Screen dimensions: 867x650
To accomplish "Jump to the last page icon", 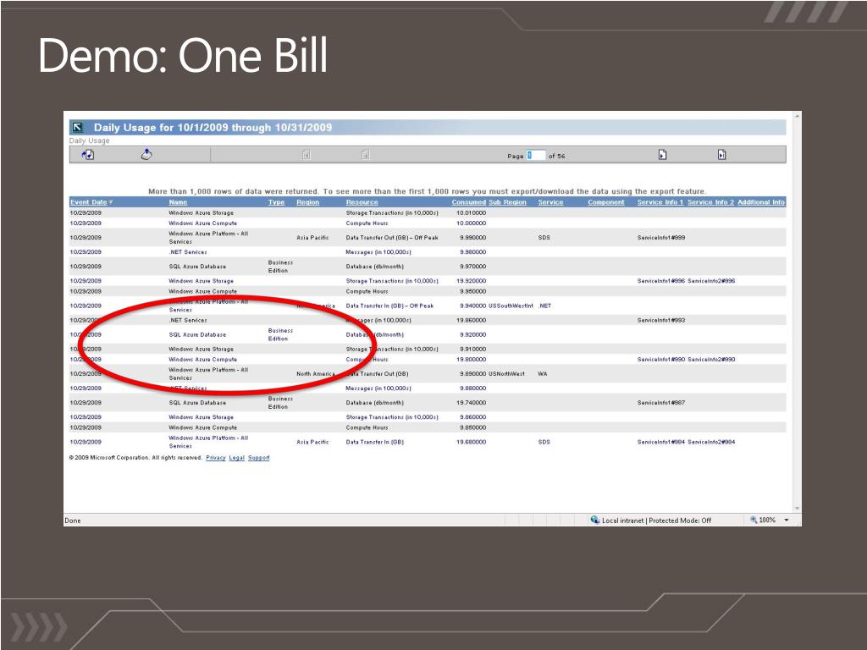I will coord(721,155).
